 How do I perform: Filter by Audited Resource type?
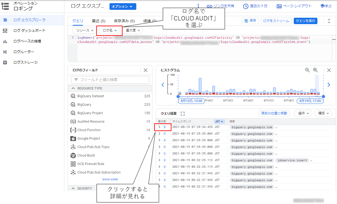pyautogui.click(x=110, y=121)
